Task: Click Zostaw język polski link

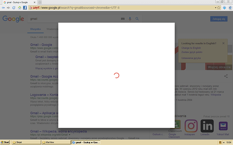Action: 192,52
